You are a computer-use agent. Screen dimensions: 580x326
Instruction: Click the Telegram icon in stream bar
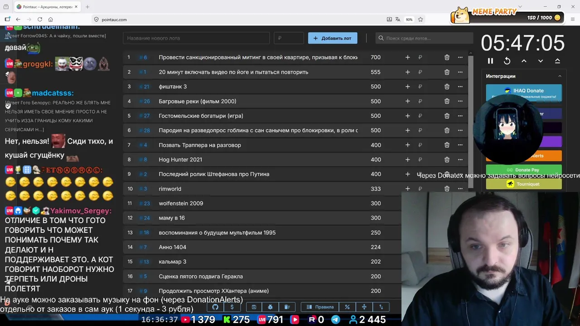pos(335,320)
